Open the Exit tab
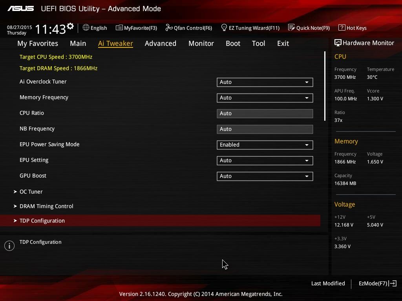This screenshot has height=301, width=402. (x=283, y=44)
